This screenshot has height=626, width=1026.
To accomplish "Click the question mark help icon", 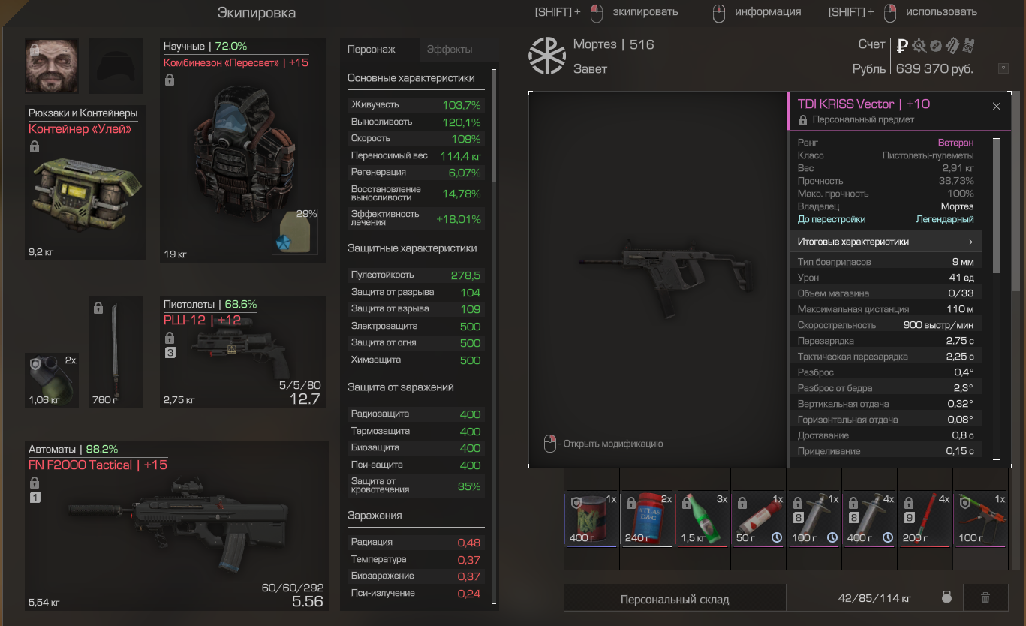I will (x=1003, y=68).
